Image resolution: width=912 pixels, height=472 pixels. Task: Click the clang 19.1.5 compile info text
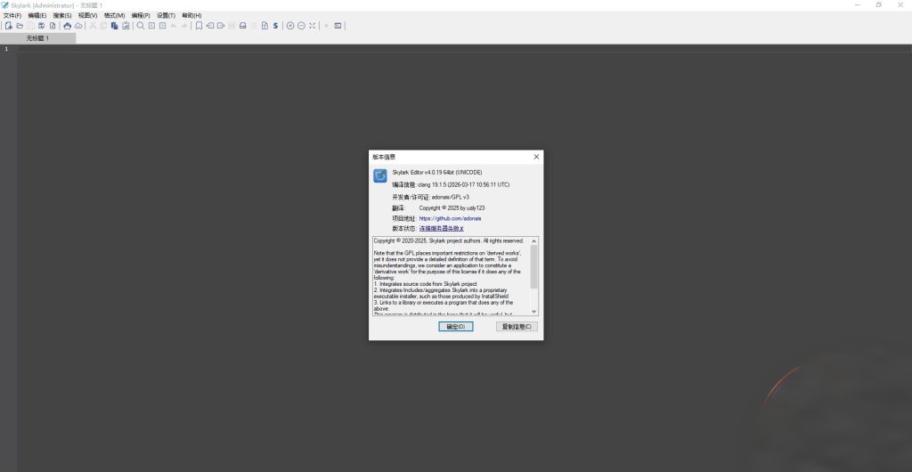(x=464, y=185)
